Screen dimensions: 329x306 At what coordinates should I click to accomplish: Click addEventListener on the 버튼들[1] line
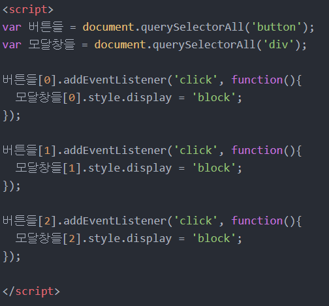tap(115, 150)
